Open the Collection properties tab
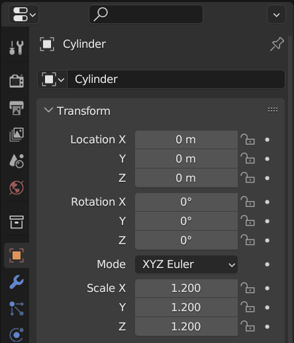 17,222
